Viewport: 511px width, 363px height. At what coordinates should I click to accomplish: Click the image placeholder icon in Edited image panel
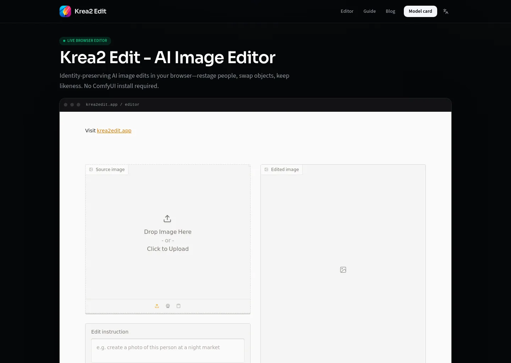coord(343,270)
